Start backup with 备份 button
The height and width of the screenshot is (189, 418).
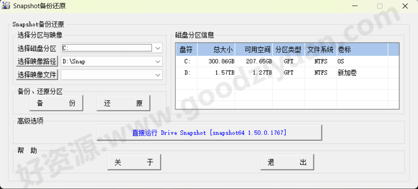(x=56, y=103)
